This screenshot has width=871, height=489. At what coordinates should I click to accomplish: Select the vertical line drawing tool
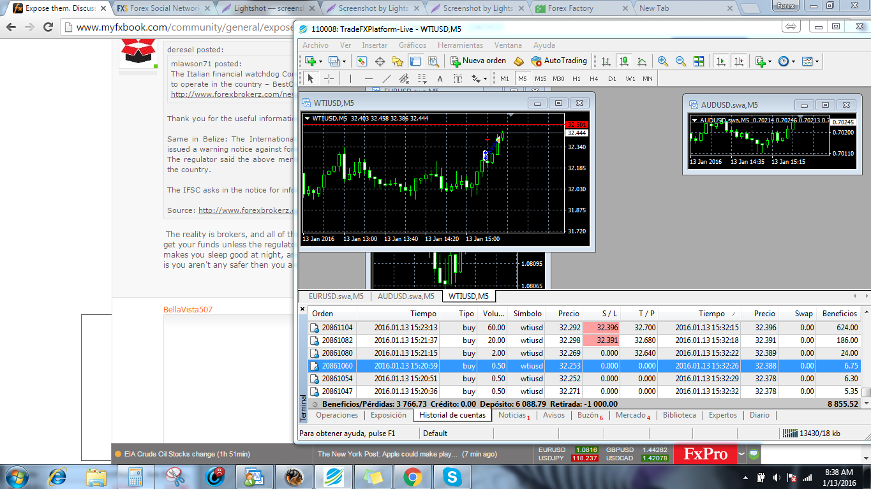coord(350,78)
